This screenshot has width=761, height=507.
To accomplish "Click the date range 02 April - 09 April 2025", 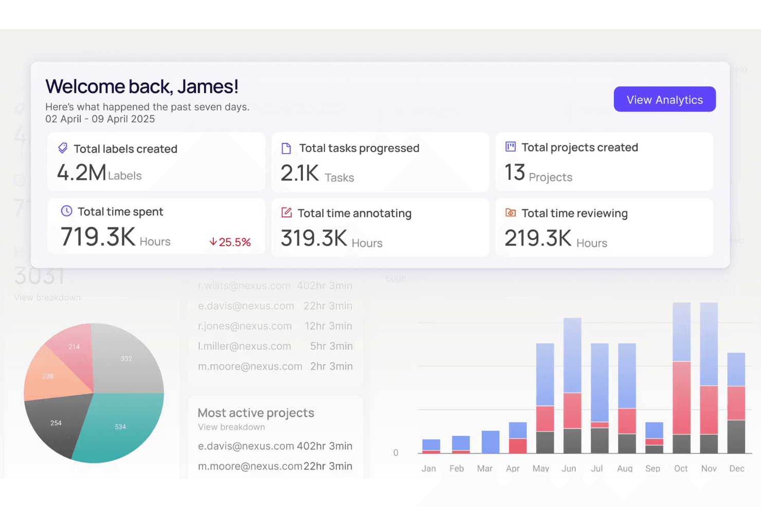I will click(x=100, y=119).
